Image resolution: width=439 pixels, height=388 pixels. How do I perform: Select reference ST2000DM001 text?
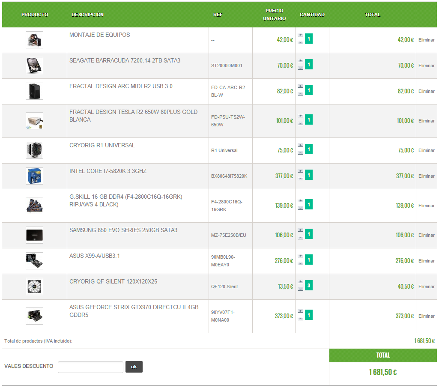pos(227,66)
